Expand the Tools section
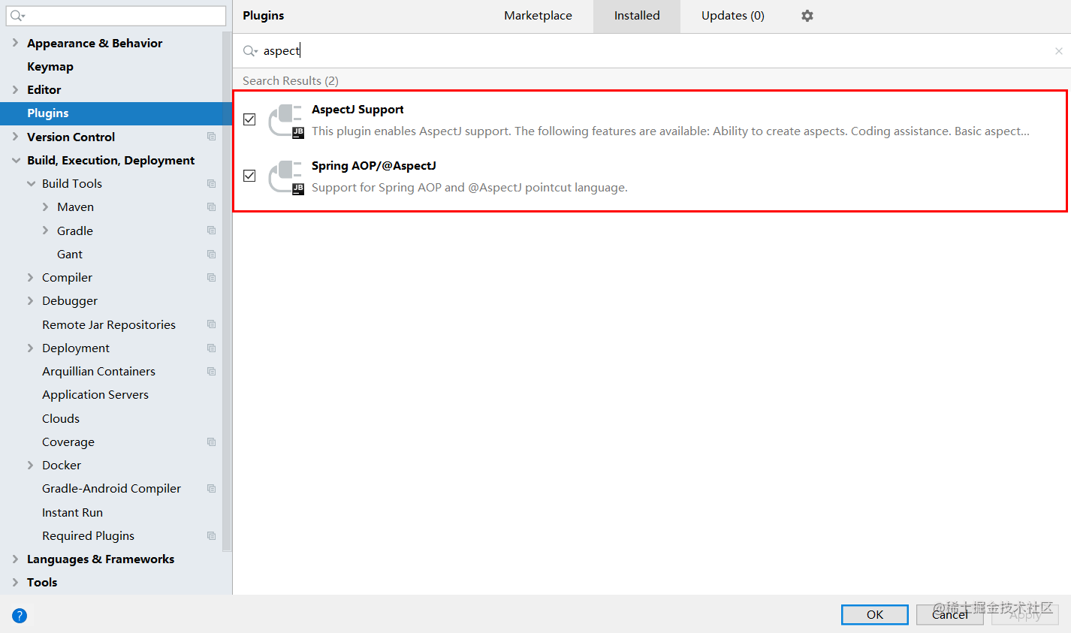The height and width of the screenshot is (633, 1071). pyautogui.click(x=15, y=582)
